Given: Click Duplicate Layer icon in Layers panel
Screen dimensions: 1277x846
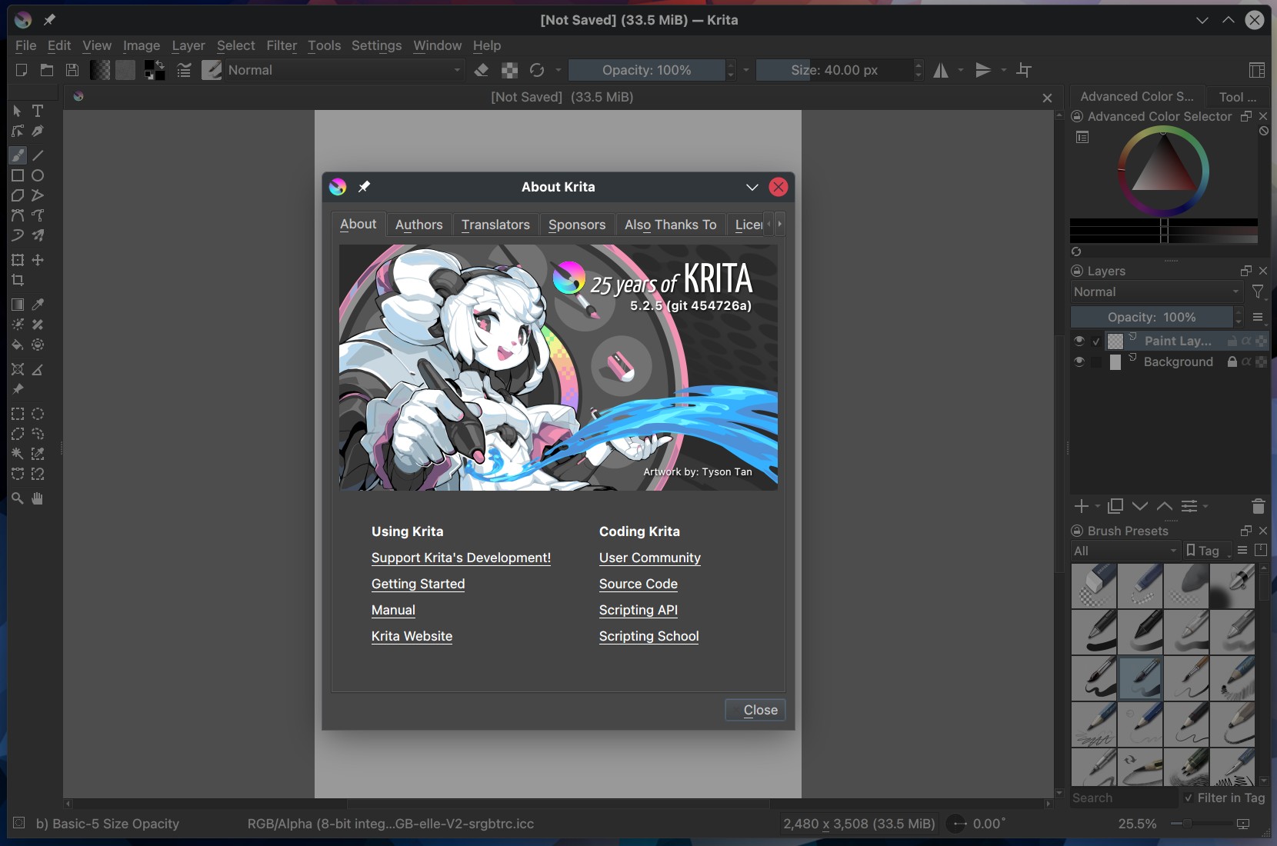Looking at the screenshot, I should point(1115,506).
